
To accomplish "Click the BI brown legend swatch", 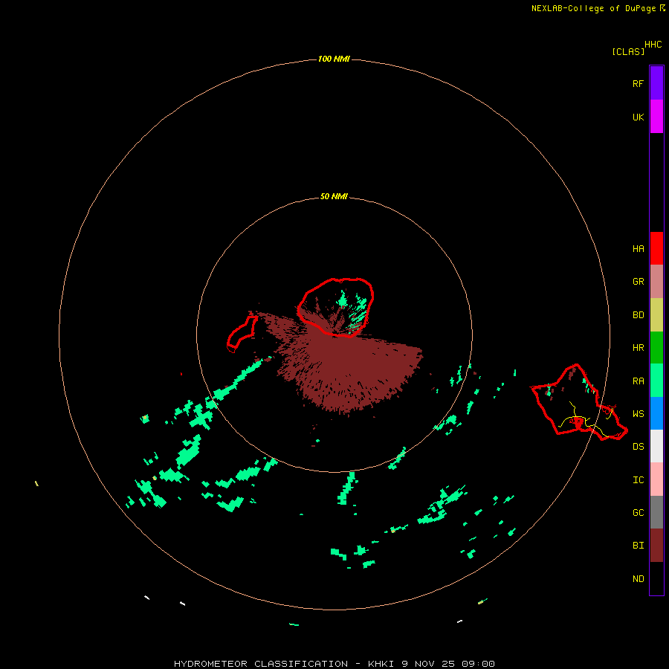I will [x=656, y=546].
